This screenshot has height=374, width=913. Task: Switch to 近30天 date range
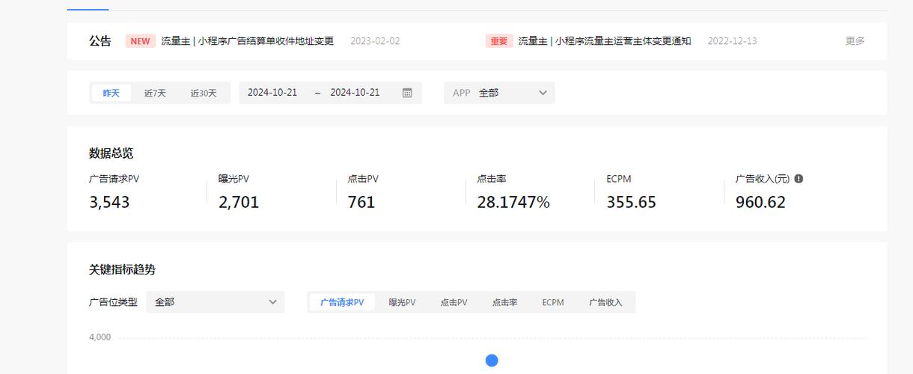tap(203, 93)
